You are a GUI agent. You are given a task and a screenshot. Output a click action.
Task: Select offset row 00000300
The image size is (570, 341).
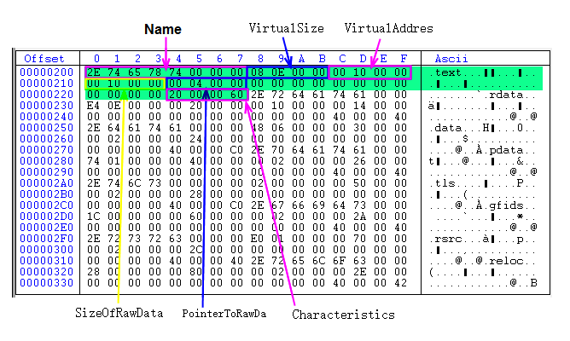47,250
